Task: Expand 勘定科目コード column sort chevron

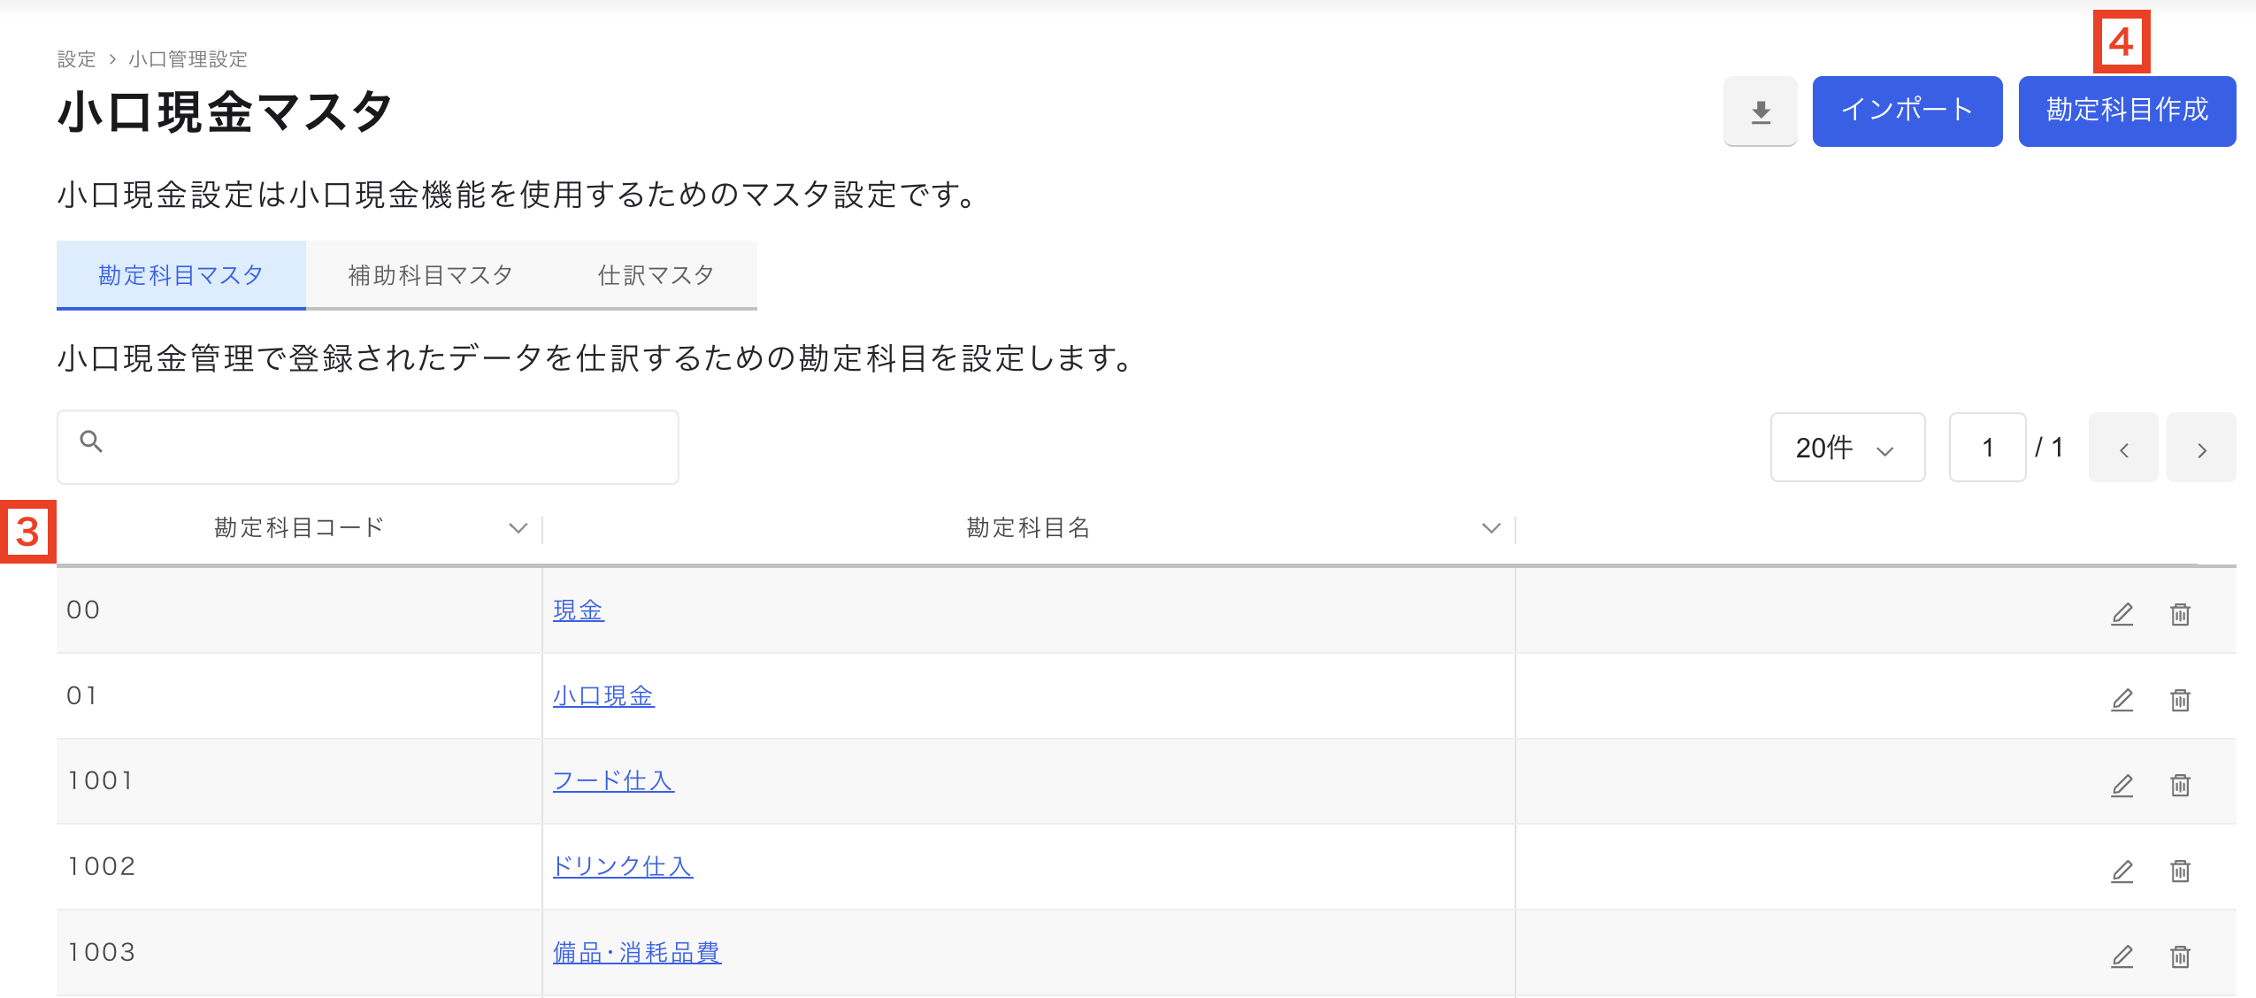Action: [x=518, y=528]
